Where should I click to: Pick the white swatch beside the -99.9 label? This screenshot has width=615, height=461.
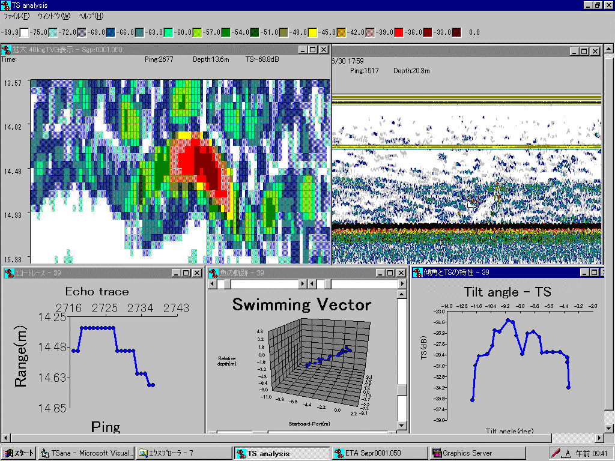pos(24,32)
